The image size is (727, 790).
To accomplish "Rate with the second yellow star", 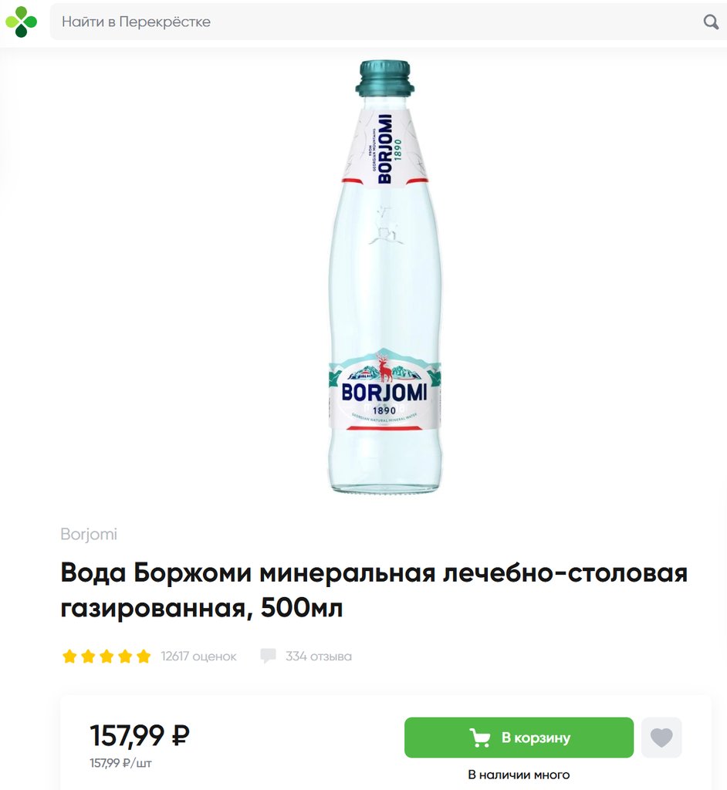I will coord(88,656).
